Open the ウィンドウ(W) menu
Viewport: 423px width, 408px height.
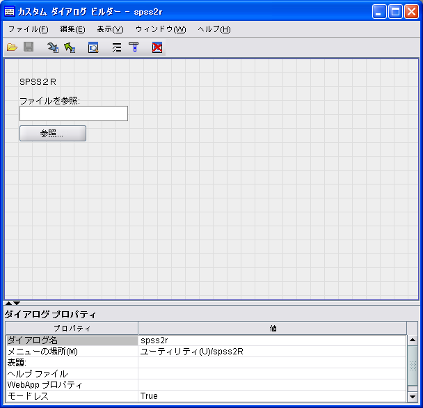[161, 29]
